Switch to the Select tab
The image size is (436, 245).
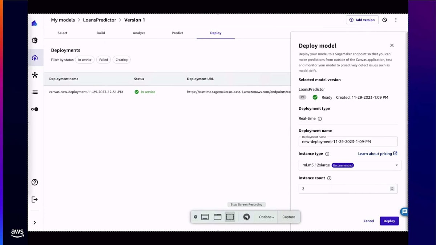coord(62,33)
